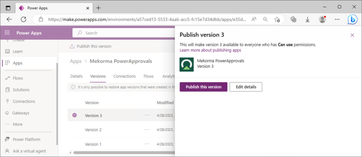Add this page to favorites
The image size is (362, 157).
coord(277,20)
